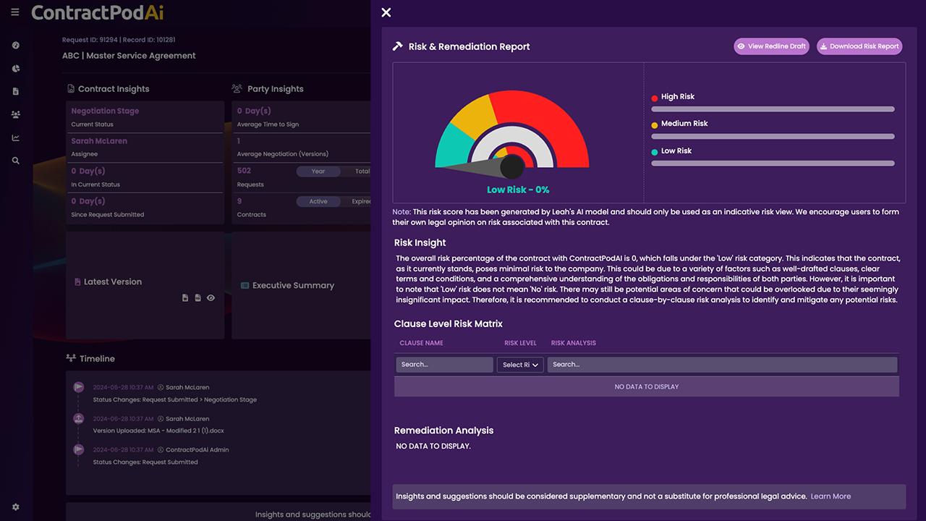This screenshot has height=521, width=926.
Task: Open the dashboard gauge icon in the sidebar
Action: [x=16, y=46]
